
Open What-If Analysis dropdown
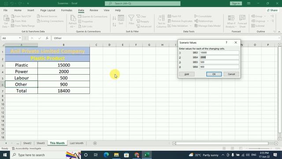click(x=231, y=21)
